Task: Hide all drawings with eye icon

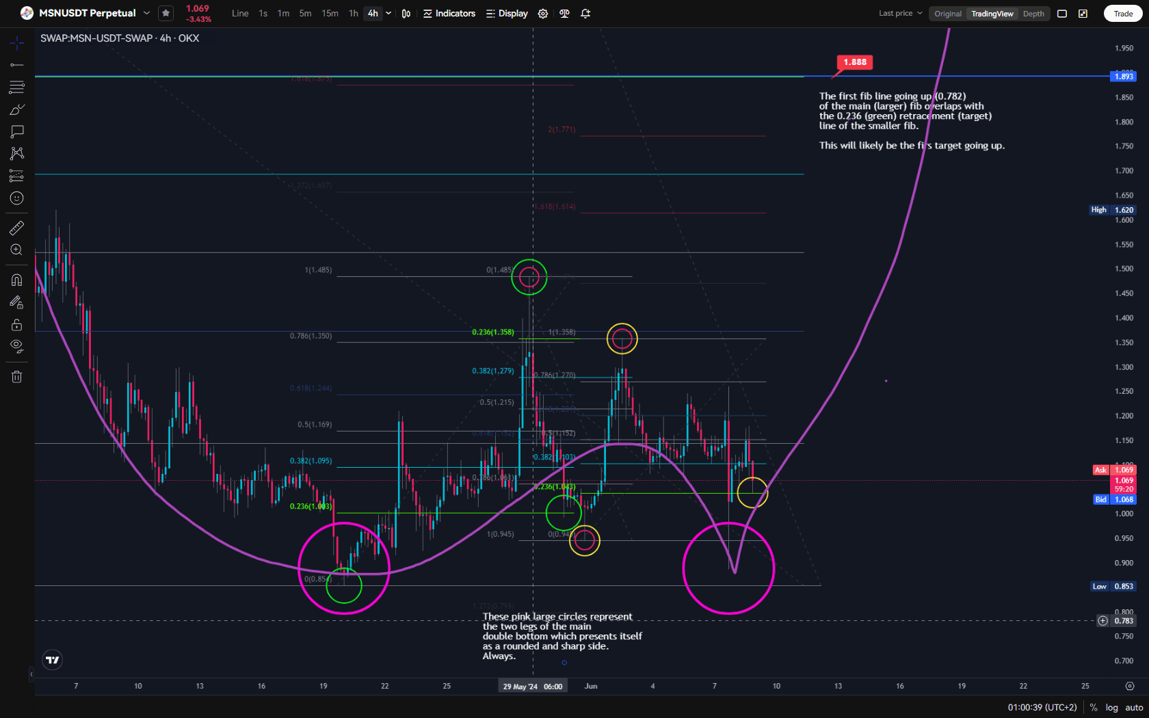Action: point(17,346)
